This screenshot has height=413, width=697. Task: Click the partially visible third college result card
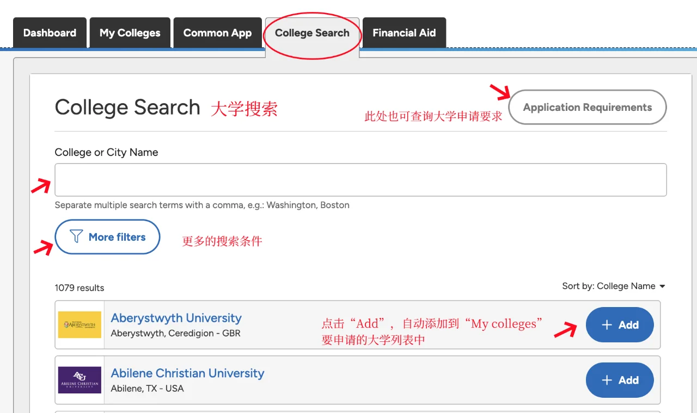click(x=360, y=411)
